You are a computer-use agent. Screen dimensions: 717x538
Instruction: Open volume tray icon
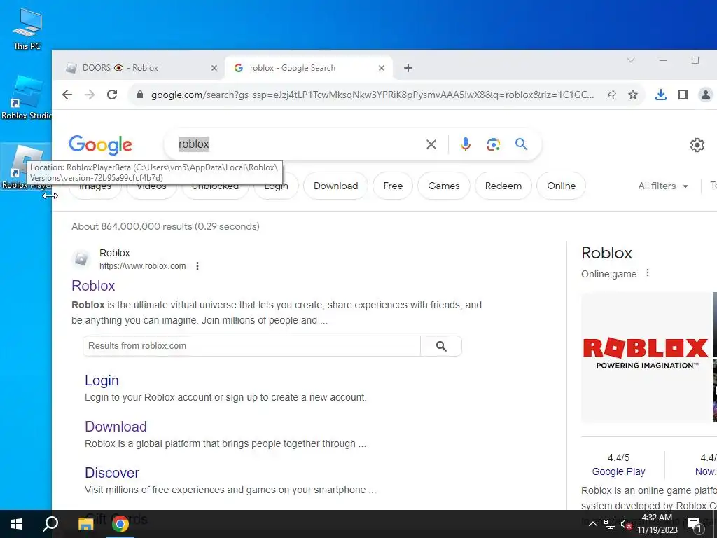tap(626, 524)
